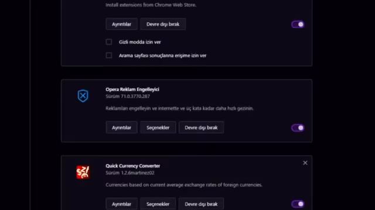Open Seçenekler for Quick Currency Converter
The height and width of the screenshot is (210, 375).
pyautogui.click(x=158, y=204)
